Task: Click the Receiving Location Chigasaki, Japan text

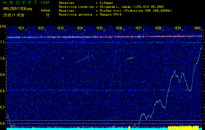Action: pos(132,6)
